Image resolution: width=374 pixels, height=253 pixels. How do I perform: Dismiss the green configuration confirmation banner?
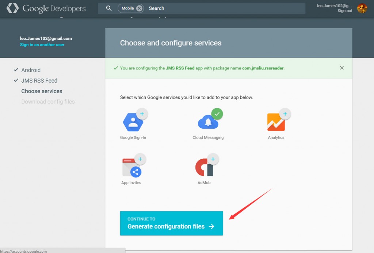click(342, 68)
